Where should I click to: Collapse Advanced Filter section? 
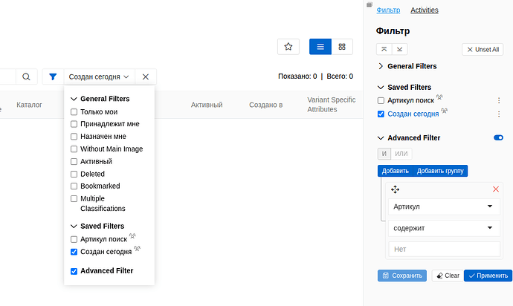pos(381,138)
